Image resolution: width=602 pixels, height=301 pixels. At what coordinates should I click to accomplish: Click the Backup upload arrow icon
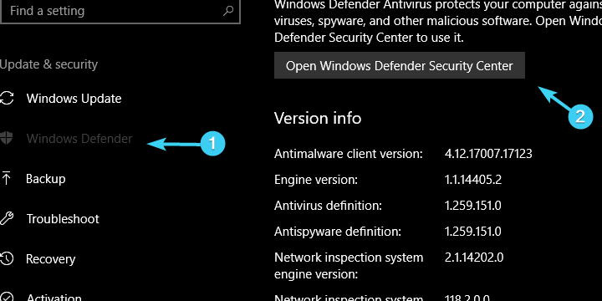tap(6, 179)
